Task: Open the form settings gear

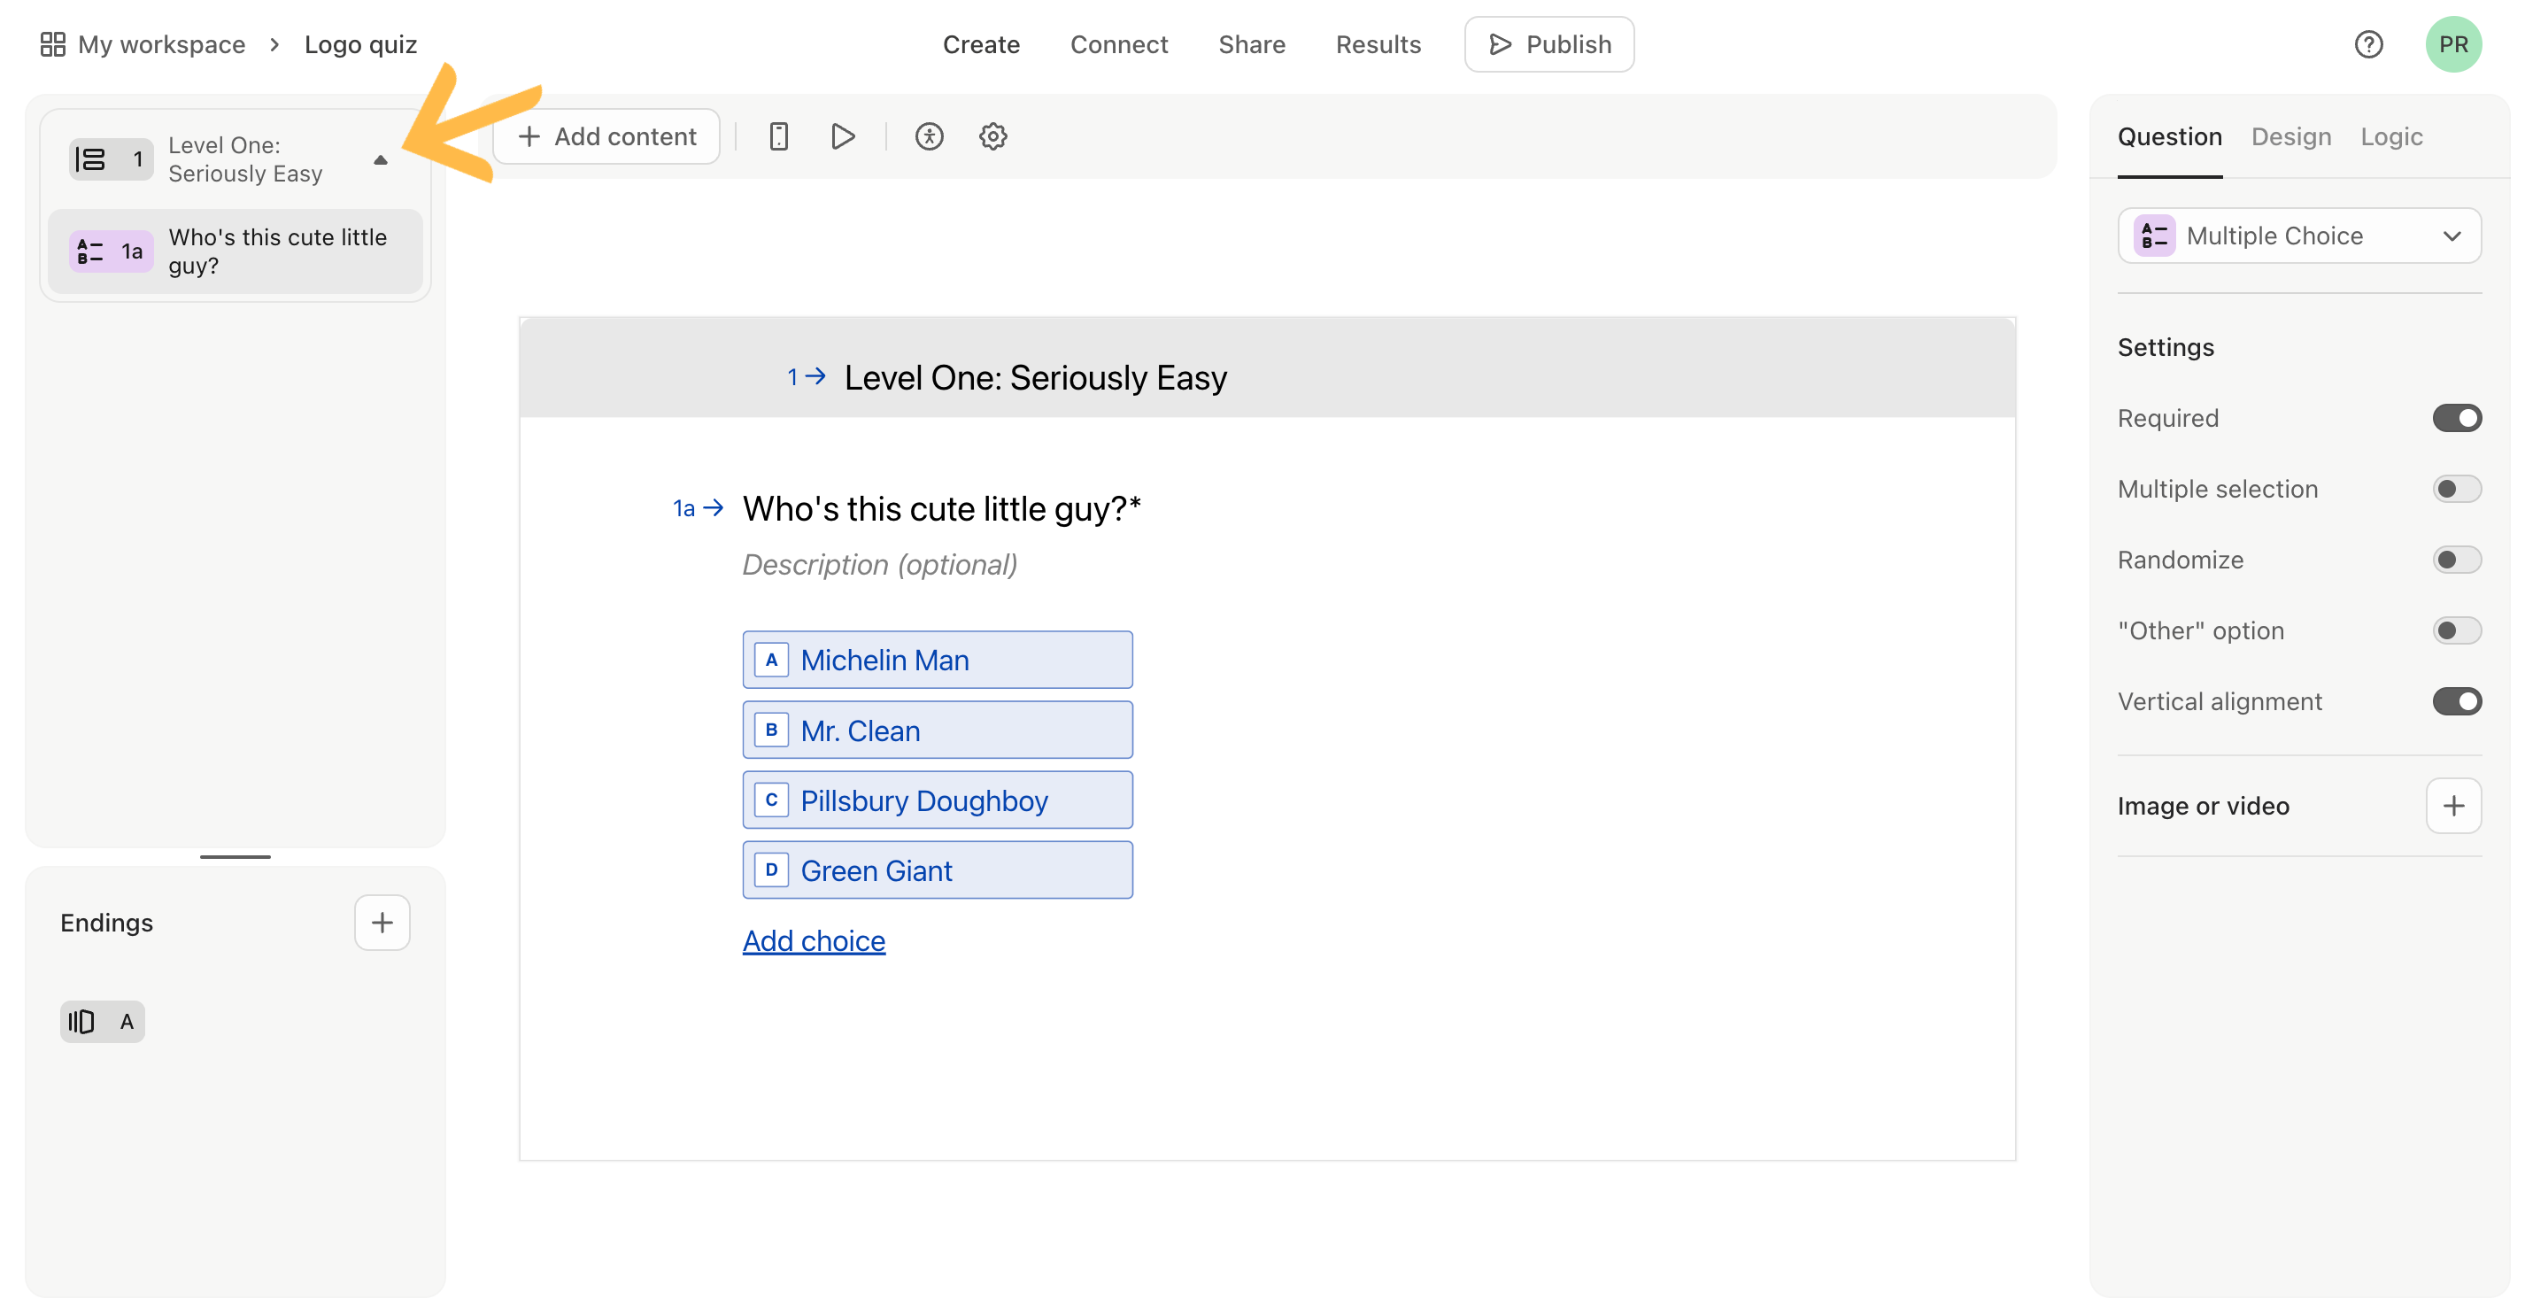Action: [993, 136]
